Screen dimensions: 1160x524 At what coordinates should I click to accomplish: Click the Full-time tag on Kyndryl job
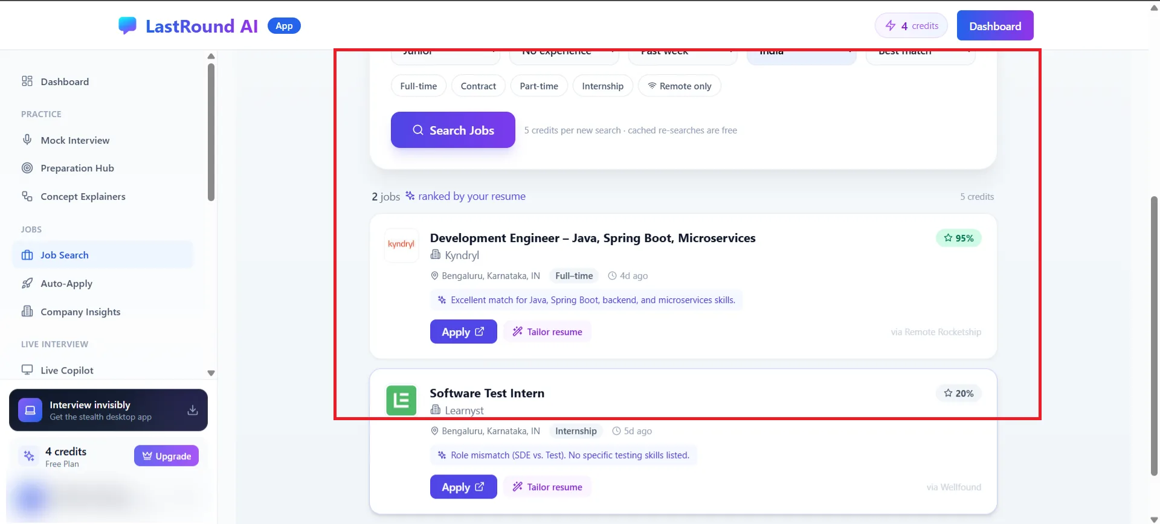coord(574,275)
